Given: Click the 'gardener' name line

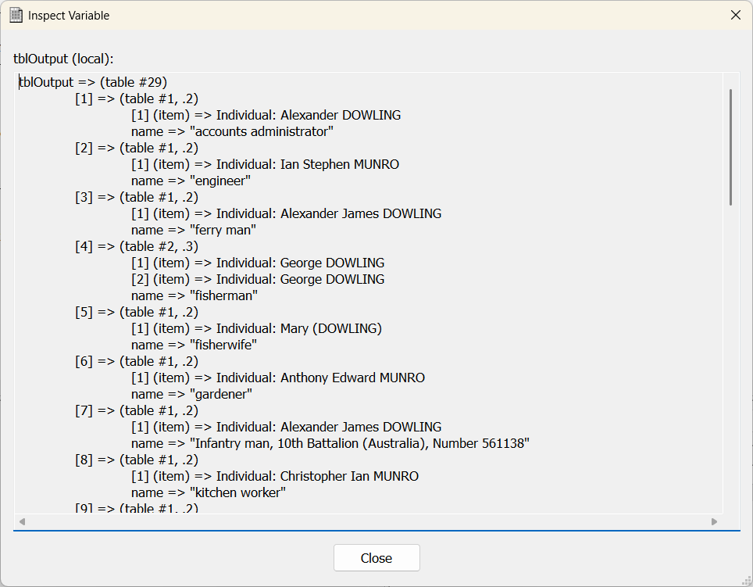Looking at the screenshot, I should point(191,394).
